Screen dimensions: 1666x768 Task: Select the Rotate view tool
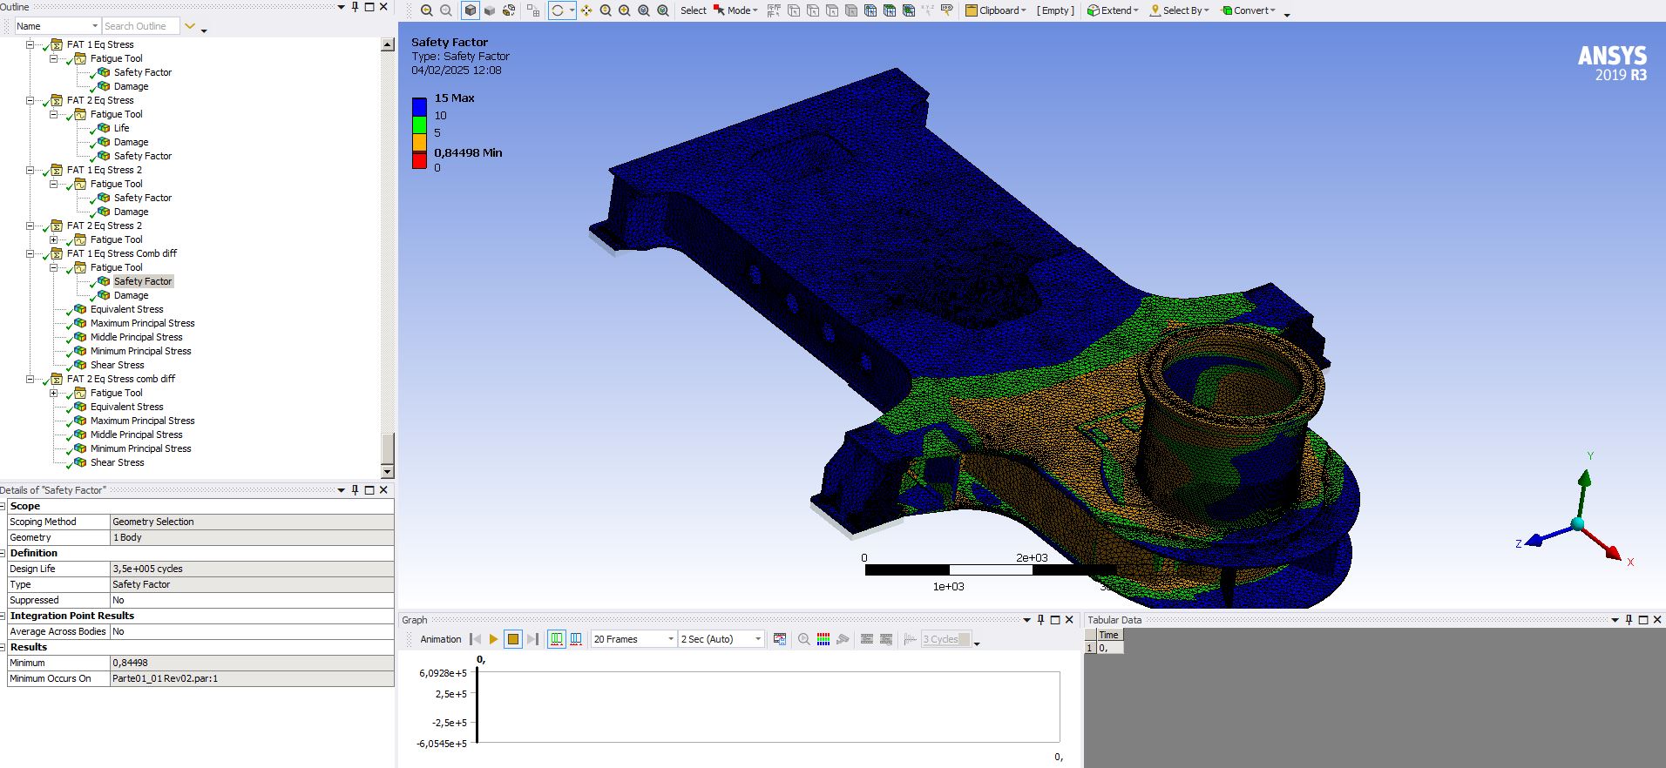(x=558, y=10)
